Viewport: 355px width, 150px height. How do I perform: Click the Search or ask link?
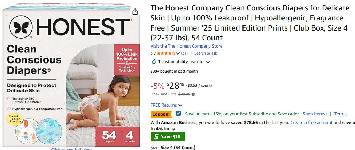pos(206,53)
